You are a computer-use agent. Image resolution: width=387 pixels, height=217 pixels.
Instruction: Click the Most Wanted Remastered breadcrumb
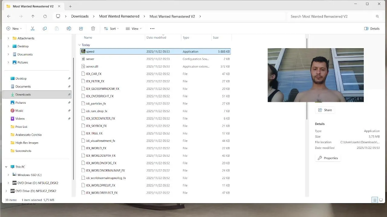pos(119,16)
